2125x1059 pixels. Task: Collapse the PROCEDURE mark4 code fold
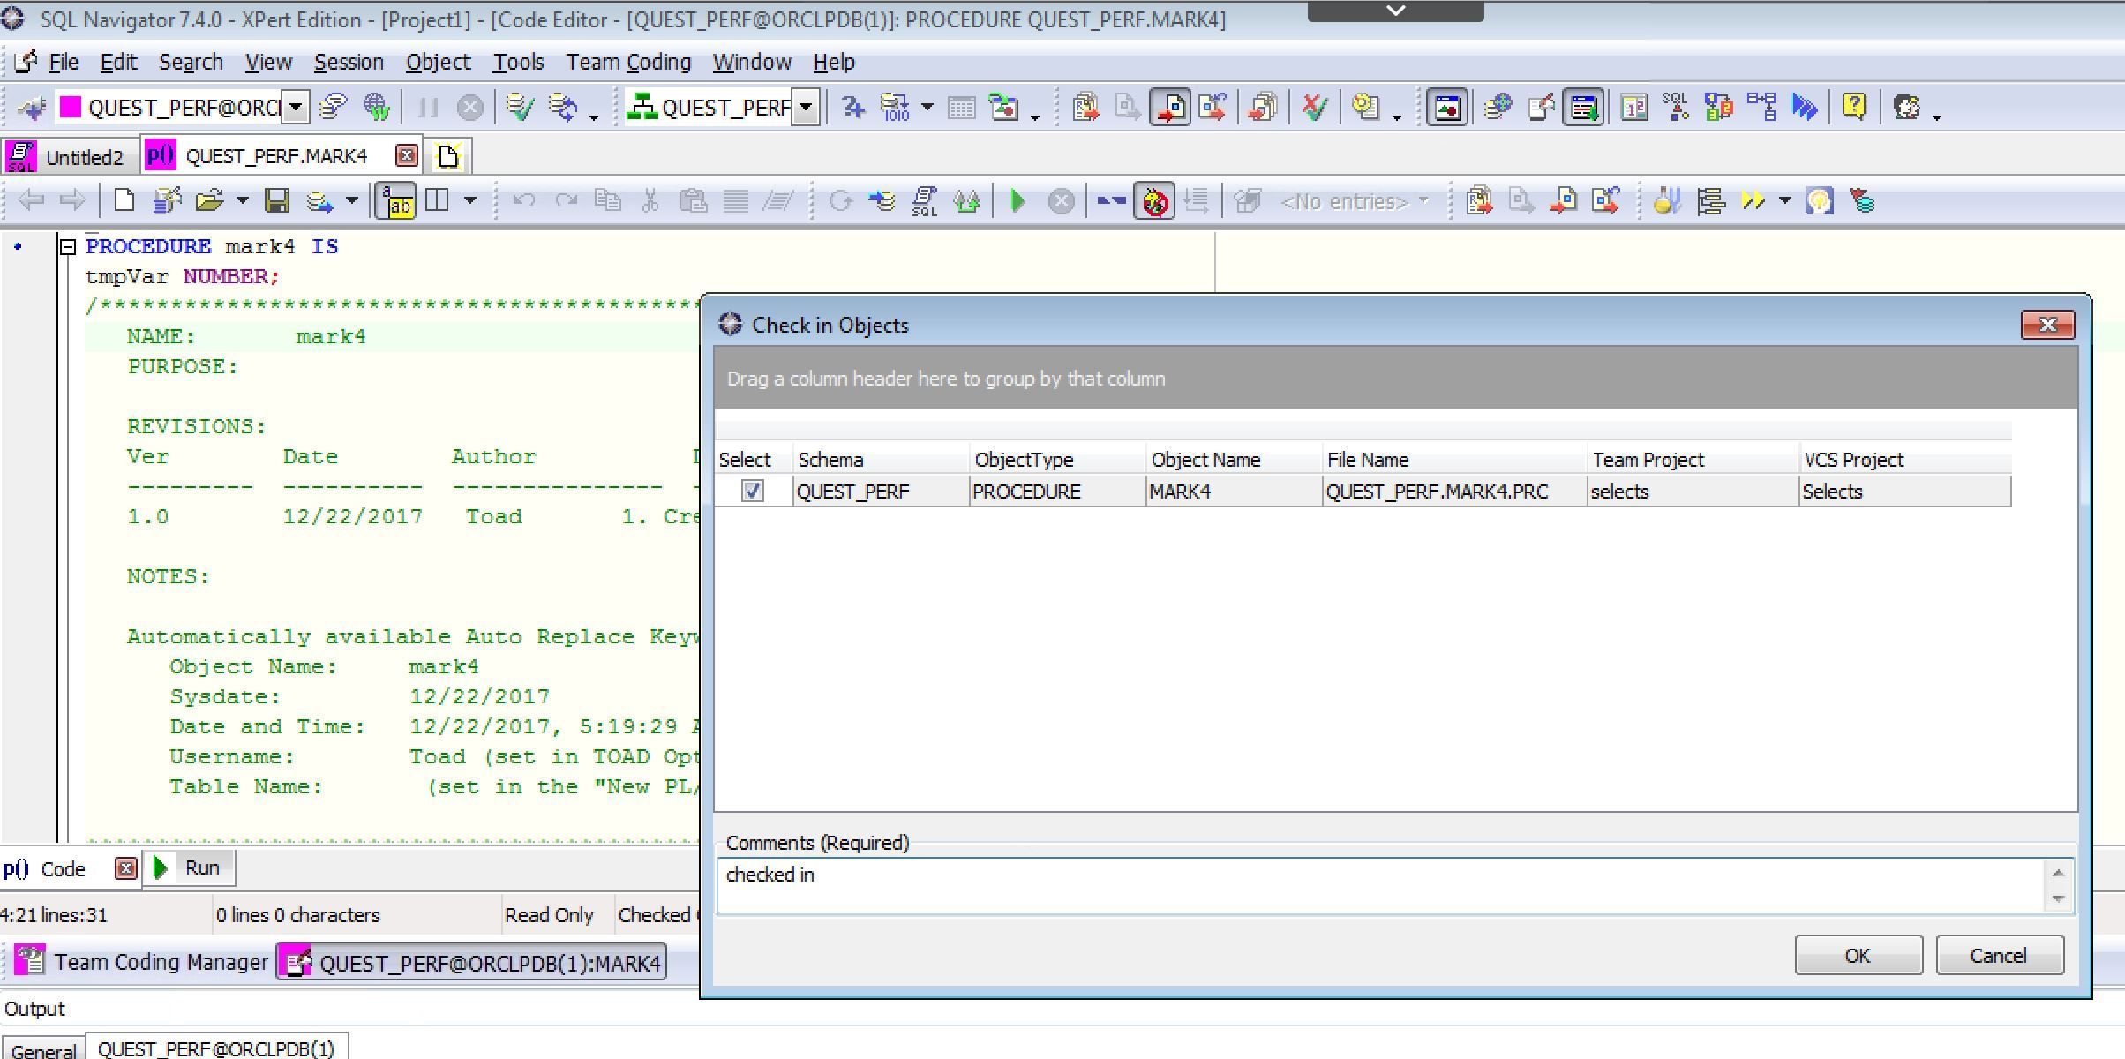point(68,247)
